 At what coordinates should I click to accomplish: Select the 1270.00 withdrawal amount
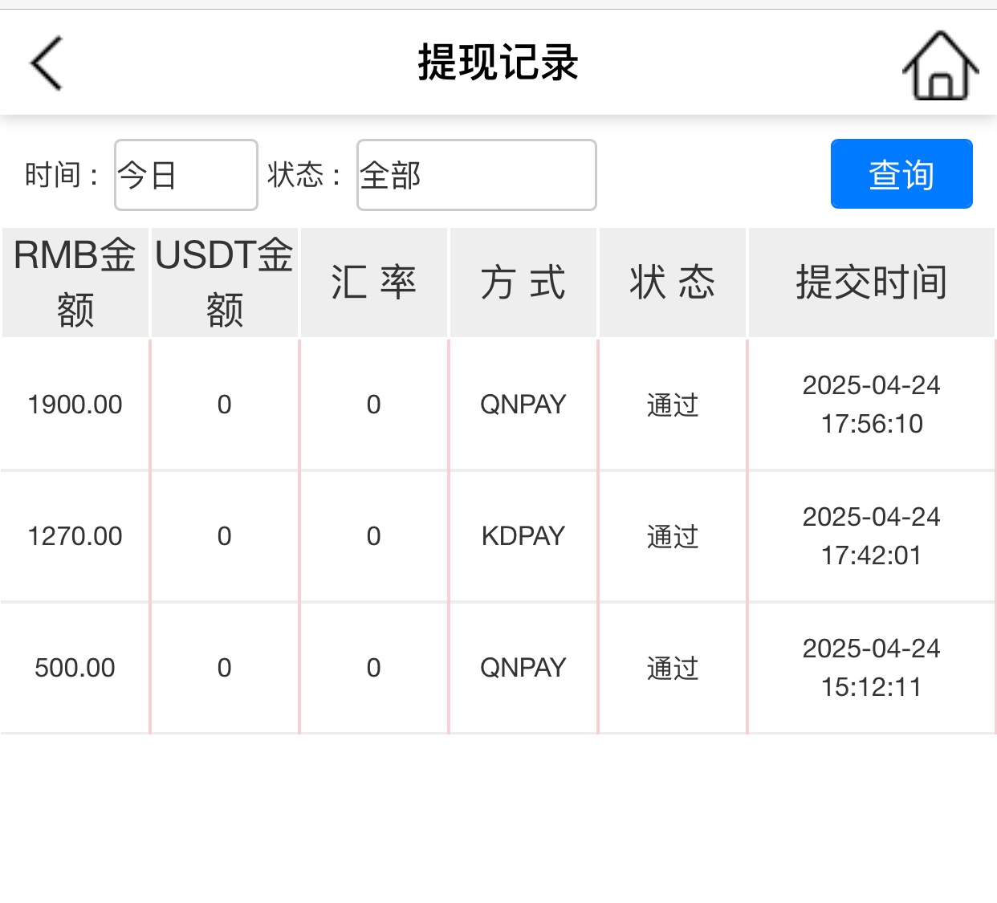(x=75, y=536)
